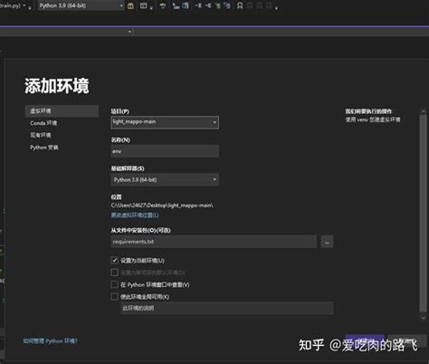Click the comment out selection icon
The width and height of the screenshot is (429, 364).
click(x=217, y=5)
